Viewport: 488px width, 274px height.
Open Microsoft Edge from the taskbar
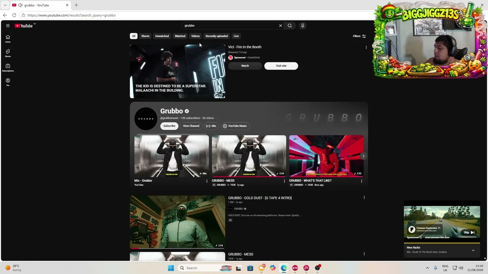tap(284, 268)
